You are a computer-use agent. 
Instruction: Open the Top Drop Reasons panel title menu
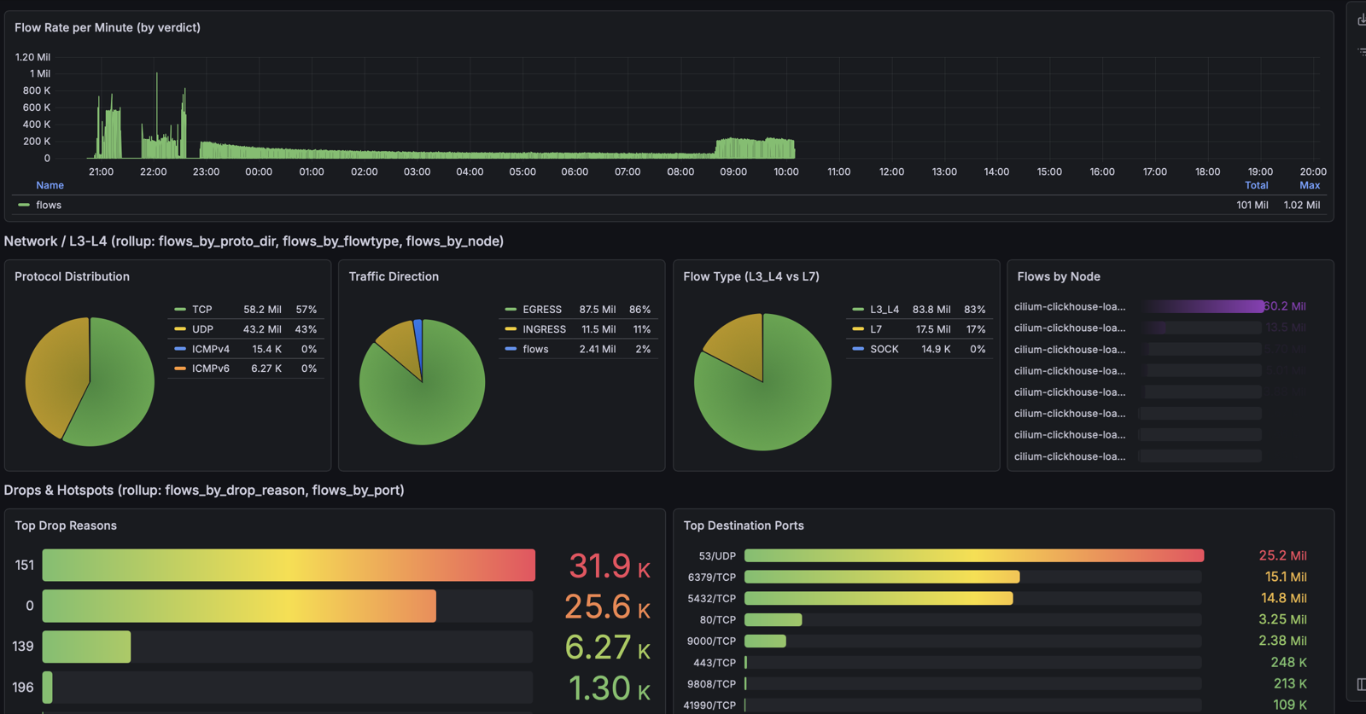66,525
